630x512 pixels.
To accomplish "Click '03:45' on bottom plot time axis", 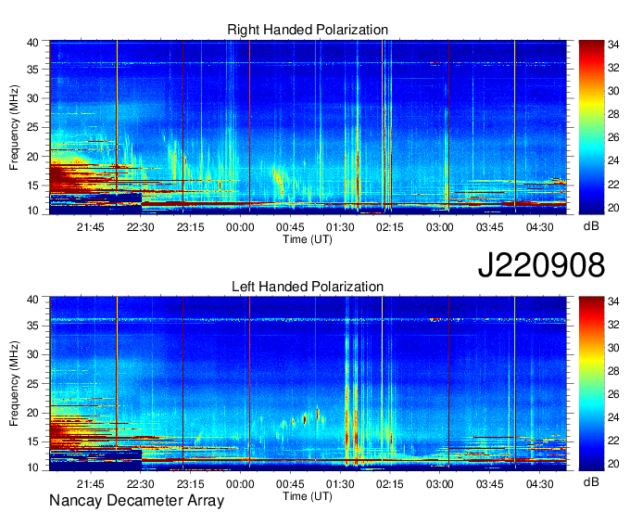I will (490, 484).
